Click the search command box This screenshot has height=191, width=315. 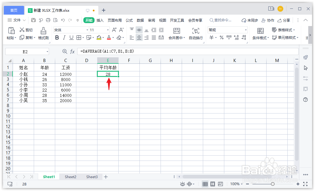coord(220,20)
